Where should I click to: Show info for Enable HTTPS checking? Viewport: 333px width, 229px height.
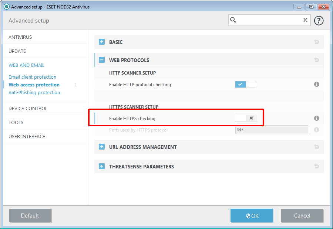click(x=316, y=118)
